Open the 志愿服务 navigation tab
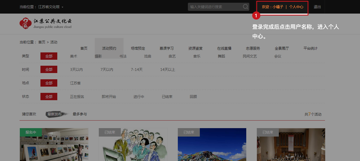 coord(253,48)
